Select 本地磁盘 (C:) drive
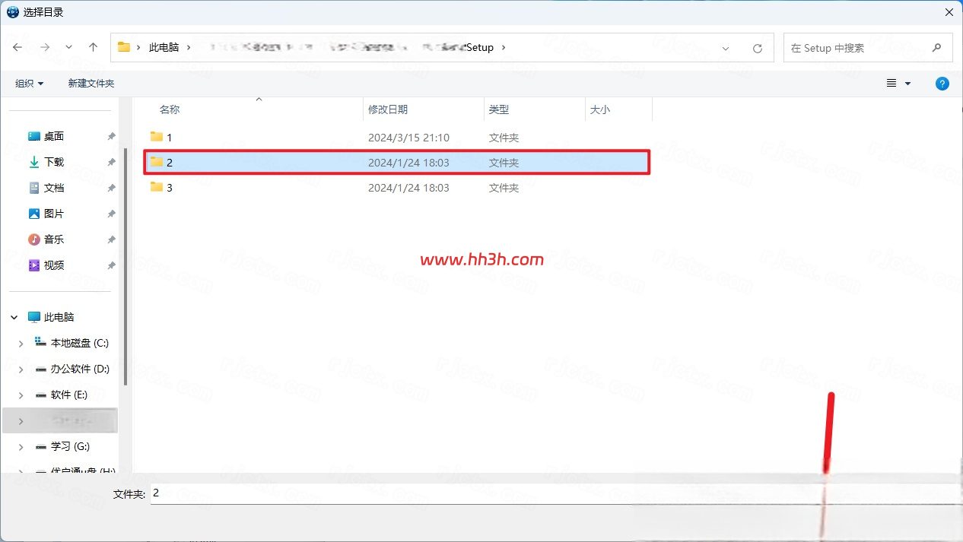 pos(80,343)
